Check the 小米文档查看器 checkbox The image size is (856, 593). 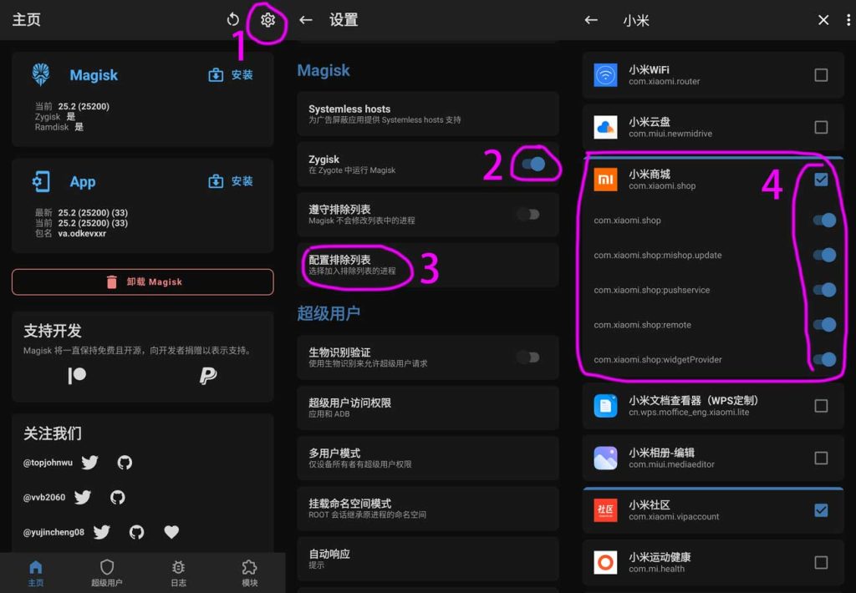821,406
